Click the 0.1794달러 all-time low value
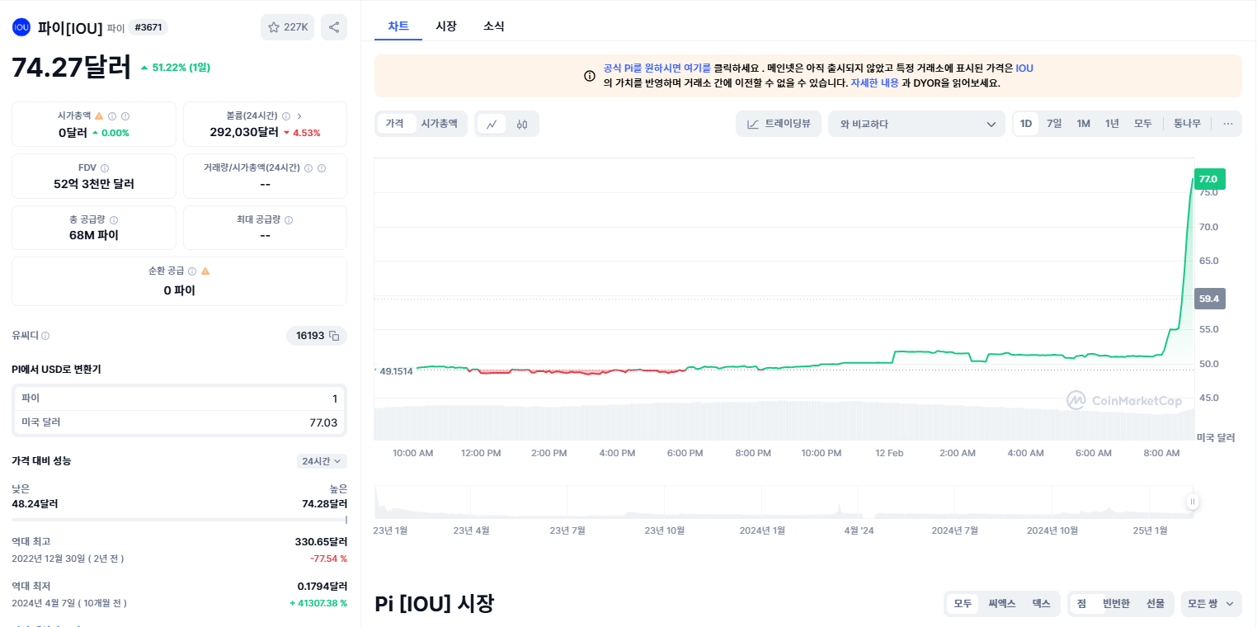The image size is (1257, 627). click(322, 587)
